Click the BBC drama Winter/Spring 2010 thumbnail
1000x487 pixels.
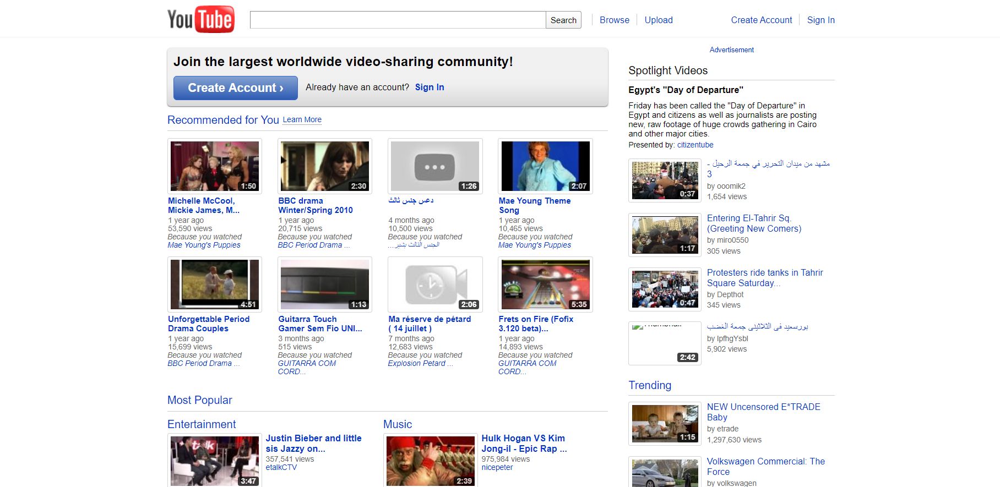[x=325, y=166]
